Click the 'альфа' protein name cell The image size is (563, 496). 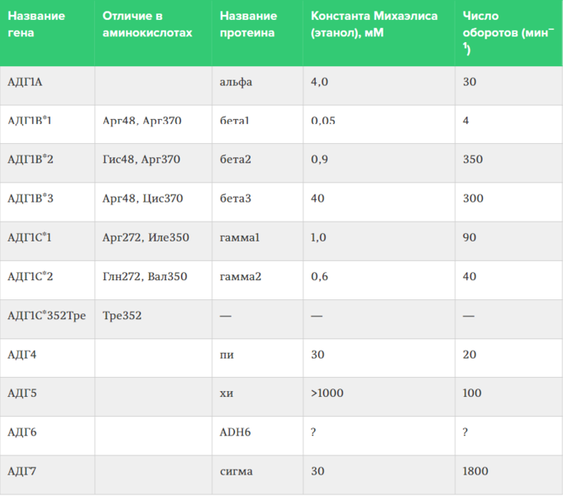tap(257, 85)
